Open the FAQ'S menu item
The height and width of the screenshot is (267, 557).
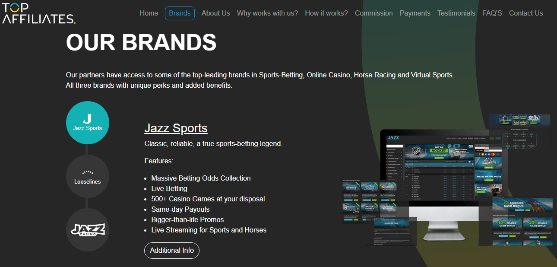492,13
